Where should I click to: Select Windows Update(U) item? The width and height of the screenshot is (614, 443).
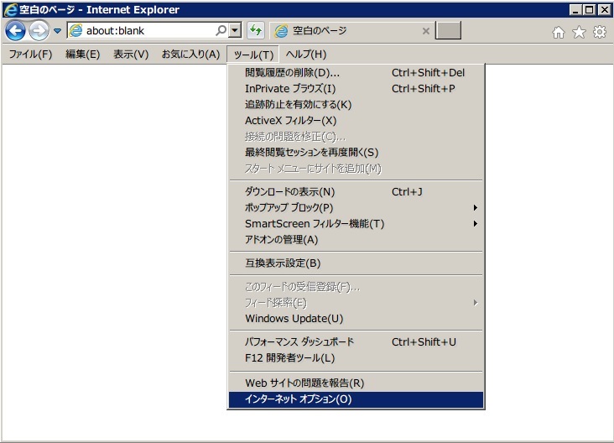tap(356, 319)
